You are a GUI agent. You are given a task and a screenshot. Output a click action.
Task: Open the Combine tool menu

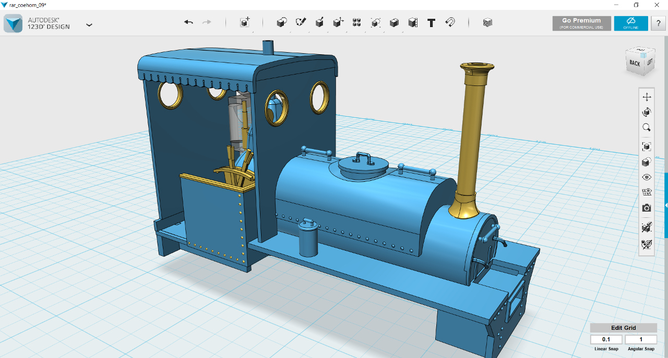point(394,22)
